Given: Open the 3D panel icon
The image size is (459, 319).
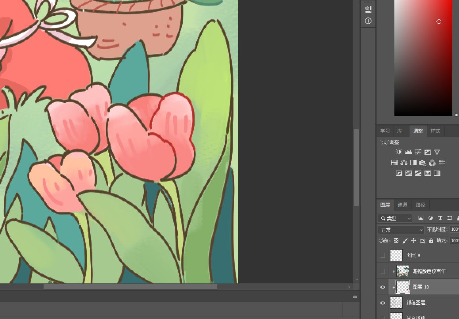Looking at the screenshot, I should click(x=368, y=9).
